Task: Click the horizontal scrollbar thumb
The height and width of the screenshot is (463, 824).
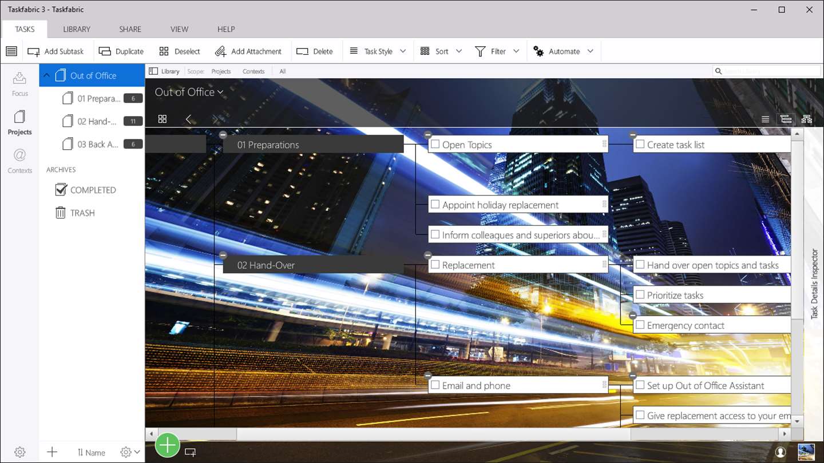Action: [x=434, y=434]
